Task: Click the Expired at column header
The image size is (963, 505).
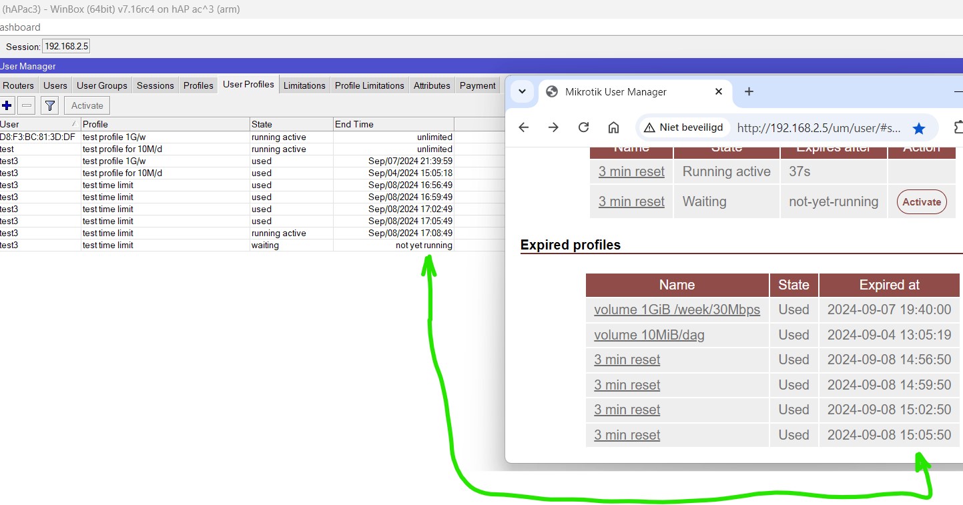Action: point(889,285)
